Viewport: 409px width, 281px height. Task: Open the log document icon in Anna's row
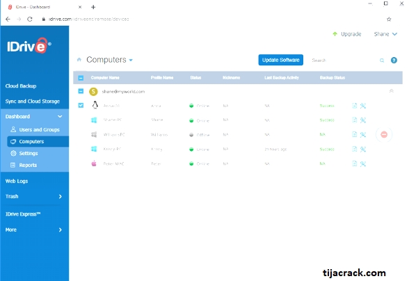pos(355,106)
